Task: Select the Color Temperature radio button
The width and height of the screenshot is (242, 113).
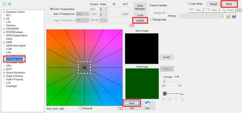Action: pos(52,9)
